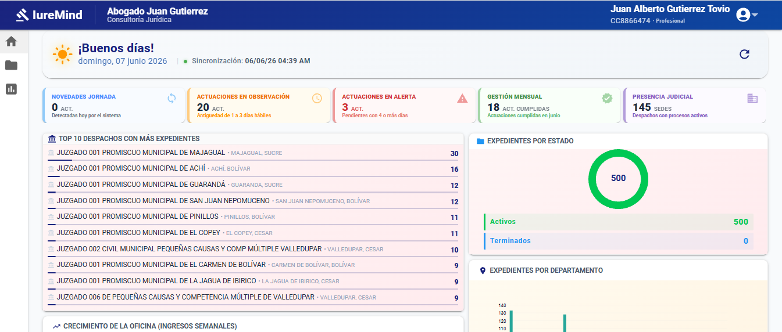Click the IureMind gavel logo
The width and height of the screenshot is (782, 332).
click(22, 15)
